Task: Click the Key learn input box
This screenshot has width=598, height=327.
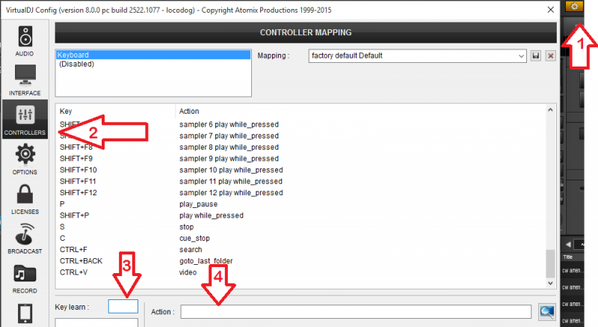Action: coord(123,306)
